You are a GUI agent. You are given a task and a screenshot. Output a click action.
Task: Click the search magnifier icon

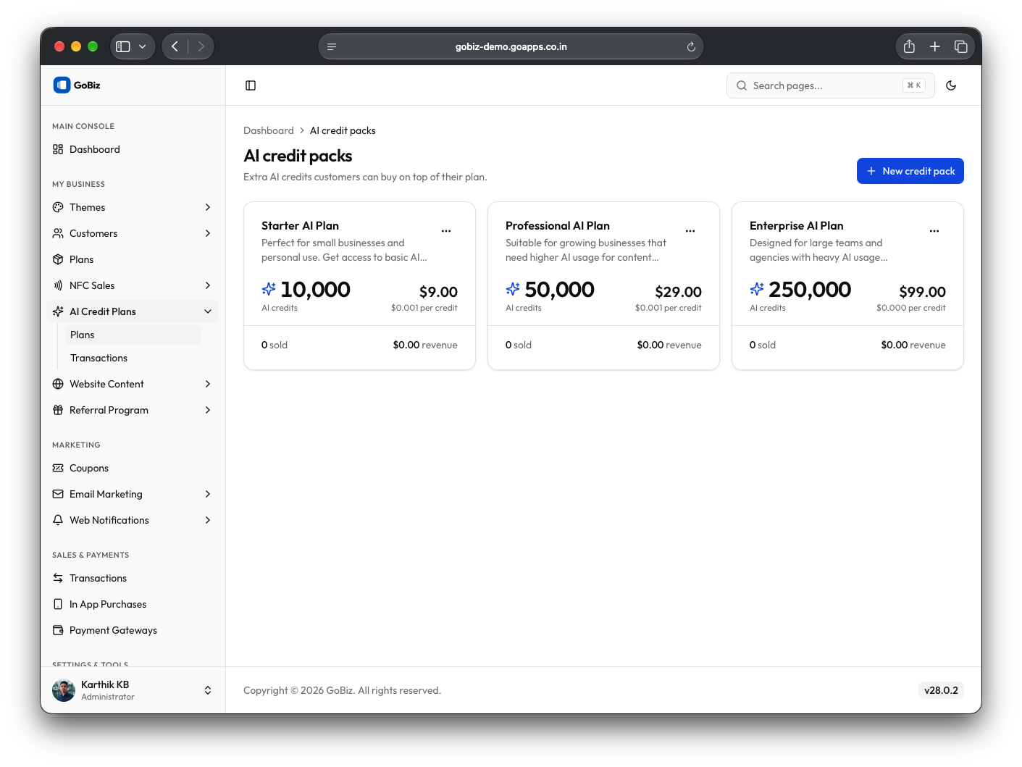click(742, 85)
